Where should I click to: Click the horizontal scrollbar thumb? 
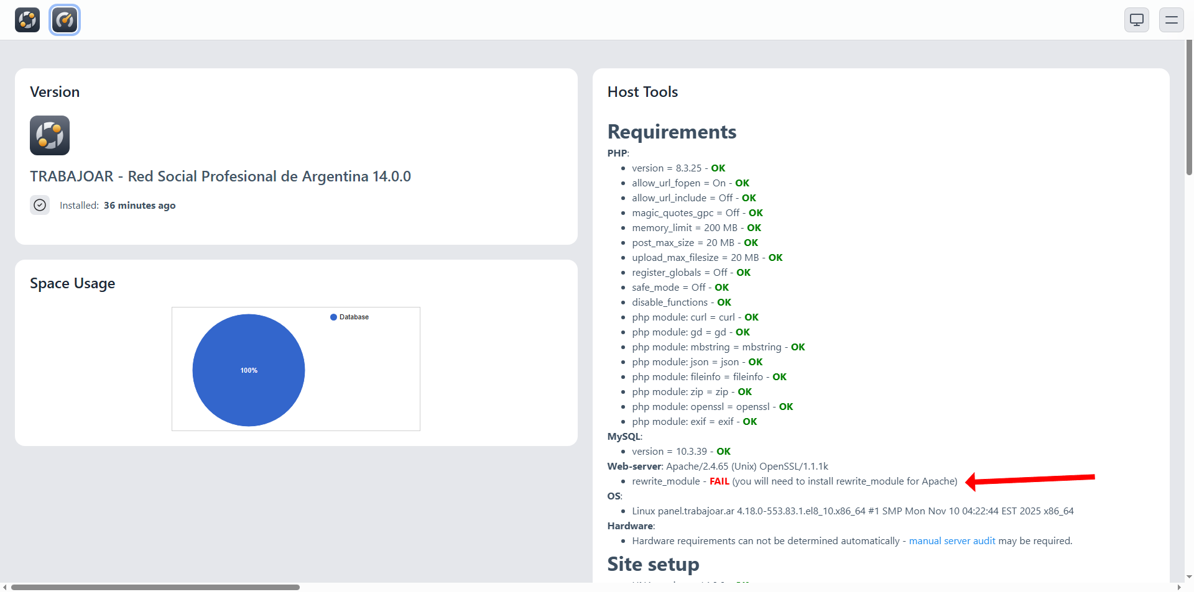[155, 587]
